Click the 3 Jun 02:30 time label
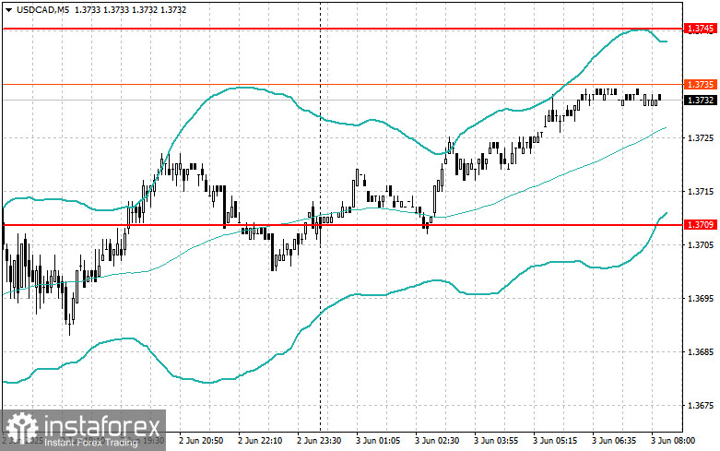This screenshot has height=451, width=720. click(437, 441)
